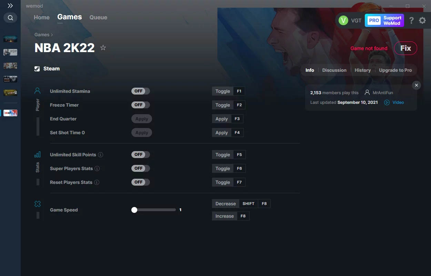The height and width of the screenshot is (276, 431).
Task: Favorite NBA 2K22 with the star icon
Action: tap(103, 48)
